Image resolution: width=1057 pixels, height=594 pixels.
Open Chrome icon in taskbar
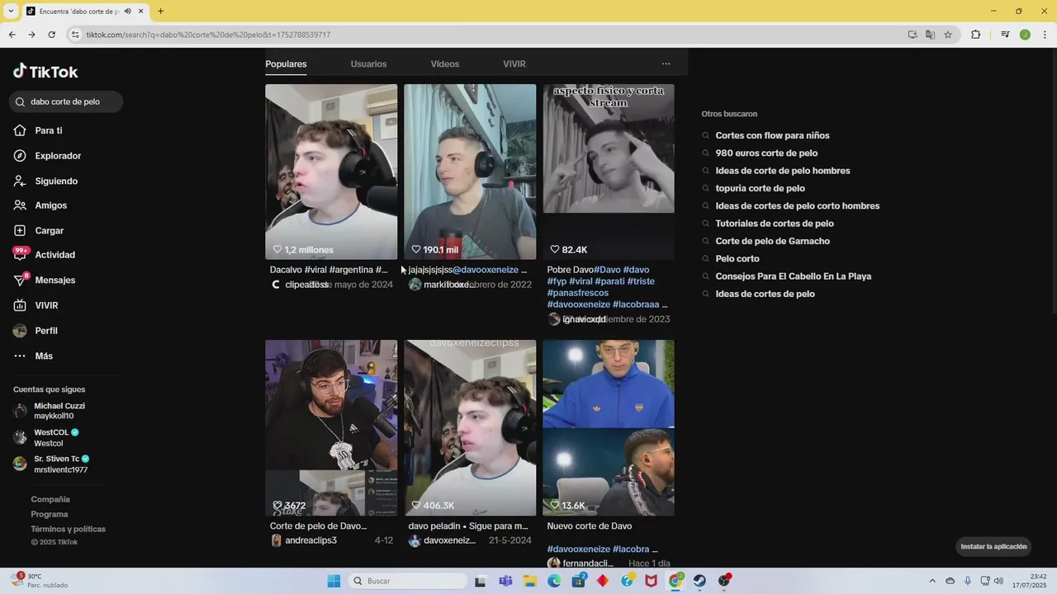pos(675,581)
